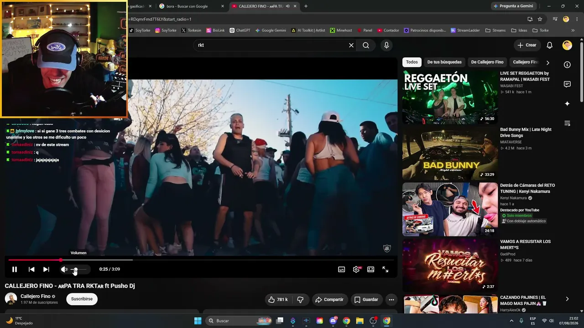Viewport: 584px width, 328px height.
Task: Open the ChatGPT bookmark
Action: point(240,31)
